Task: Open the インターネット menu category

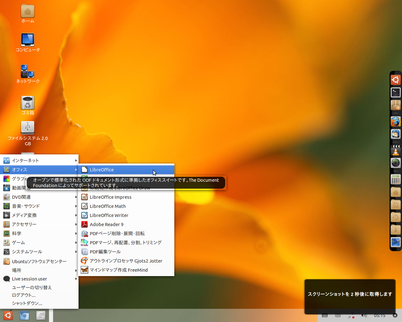Action: (39, 160)
